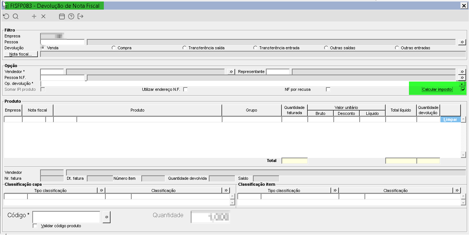Viewport: 469px width, 235px height.
Task: Expand the Op. devolução dropdown arrow
Action: pyautogui.click(x=462, y=84)
